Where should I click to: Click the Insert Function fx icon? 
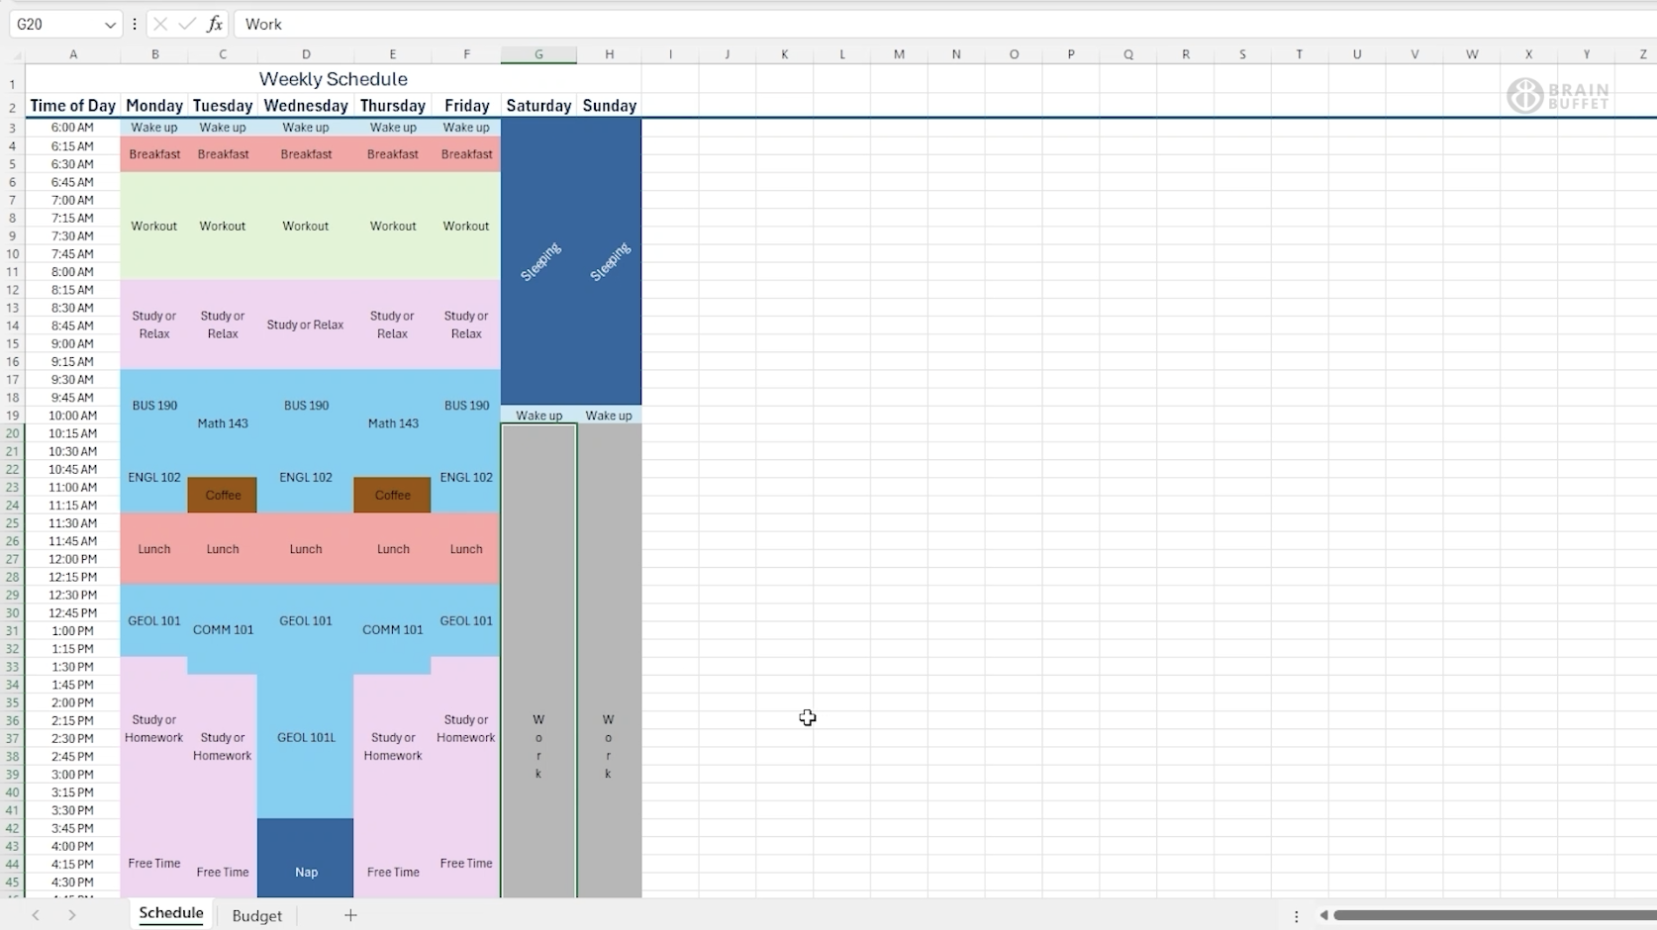(215, 24)
